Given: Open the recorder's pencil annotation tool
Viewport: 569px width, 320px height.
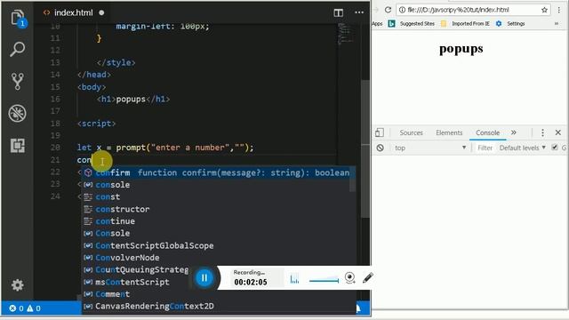Looking at the screenshot, I should point(367,278).
